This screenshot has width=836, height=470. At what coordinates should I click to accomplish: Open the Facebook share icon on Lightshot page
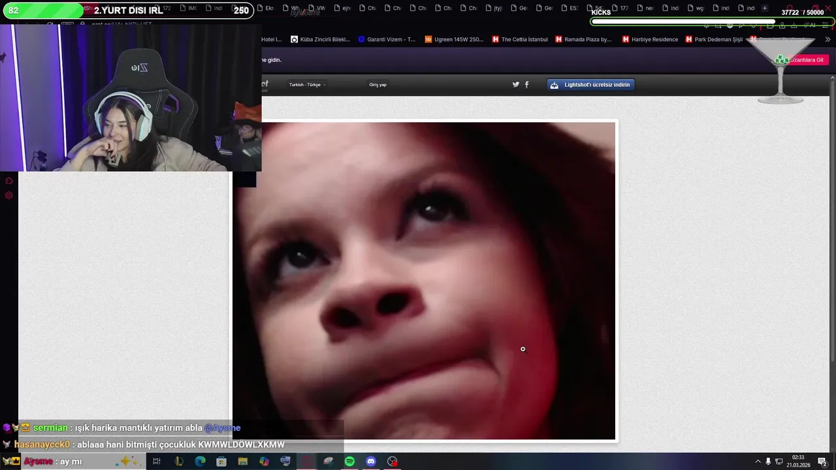point(527,84)
